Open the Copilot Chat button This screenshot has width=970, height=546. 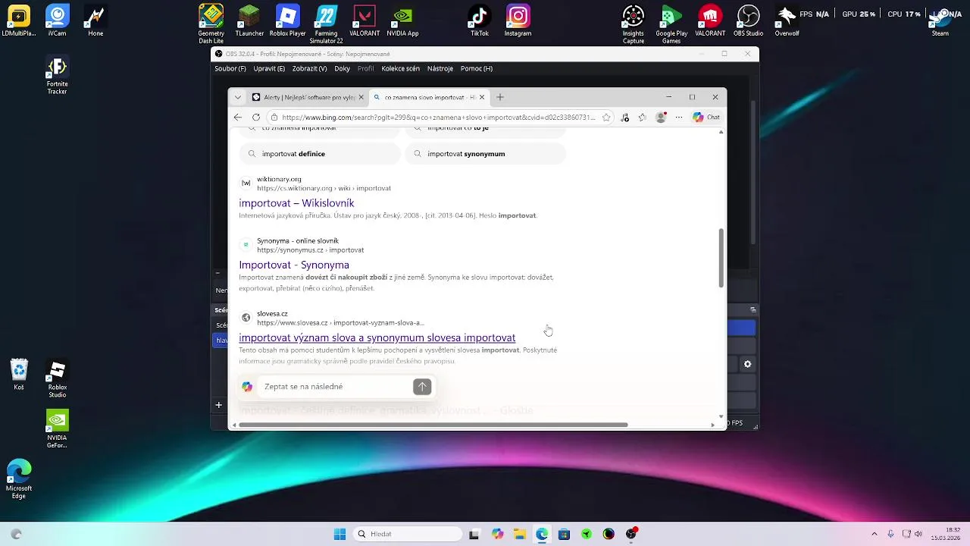[706, 118]
